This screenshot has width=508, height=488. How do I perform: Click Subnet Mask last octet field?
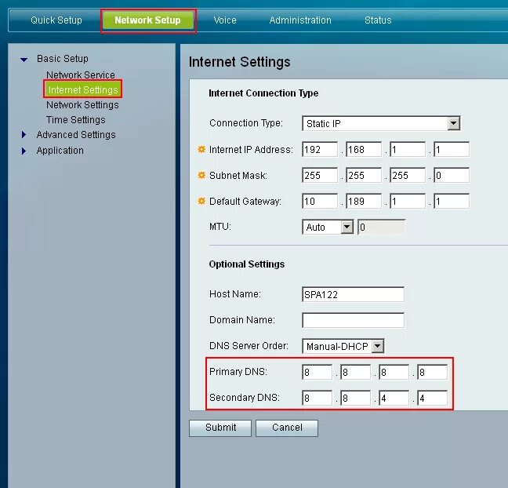click(452, 175)
